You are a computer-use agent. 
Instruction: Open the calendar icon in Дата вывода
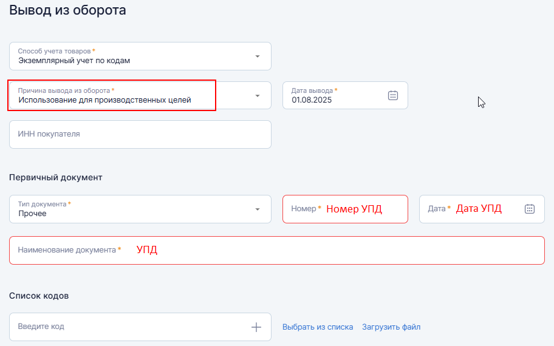[393, 95]
